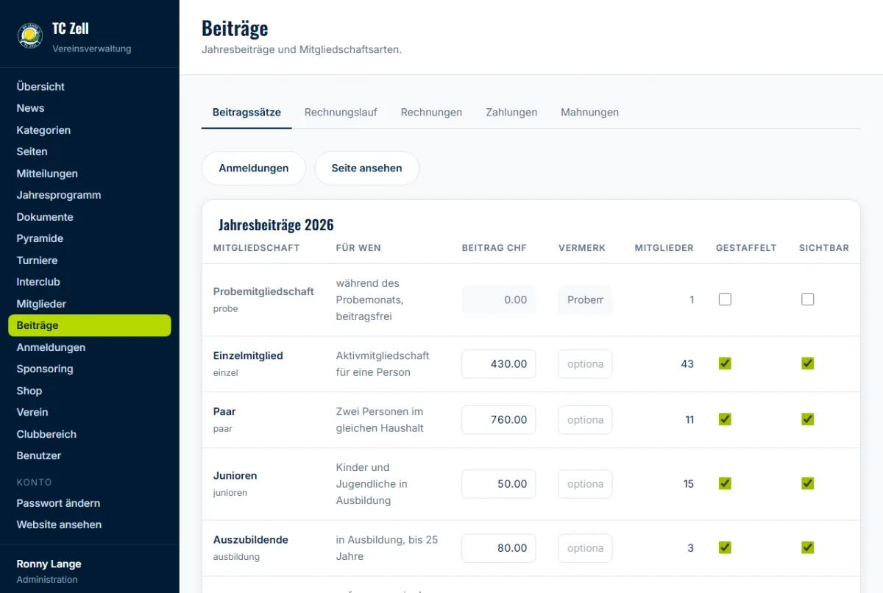
Task: Click the Seite ansehen button
Action: pos(366,168)
